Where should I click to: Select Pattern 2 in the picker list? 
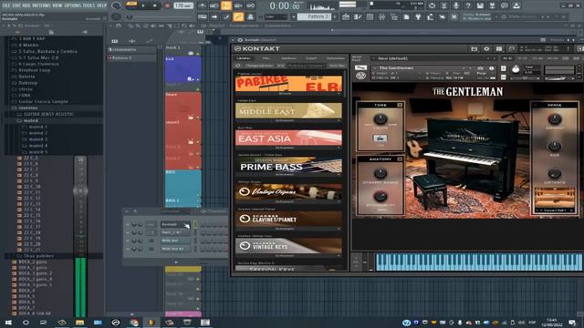(131, 58)
